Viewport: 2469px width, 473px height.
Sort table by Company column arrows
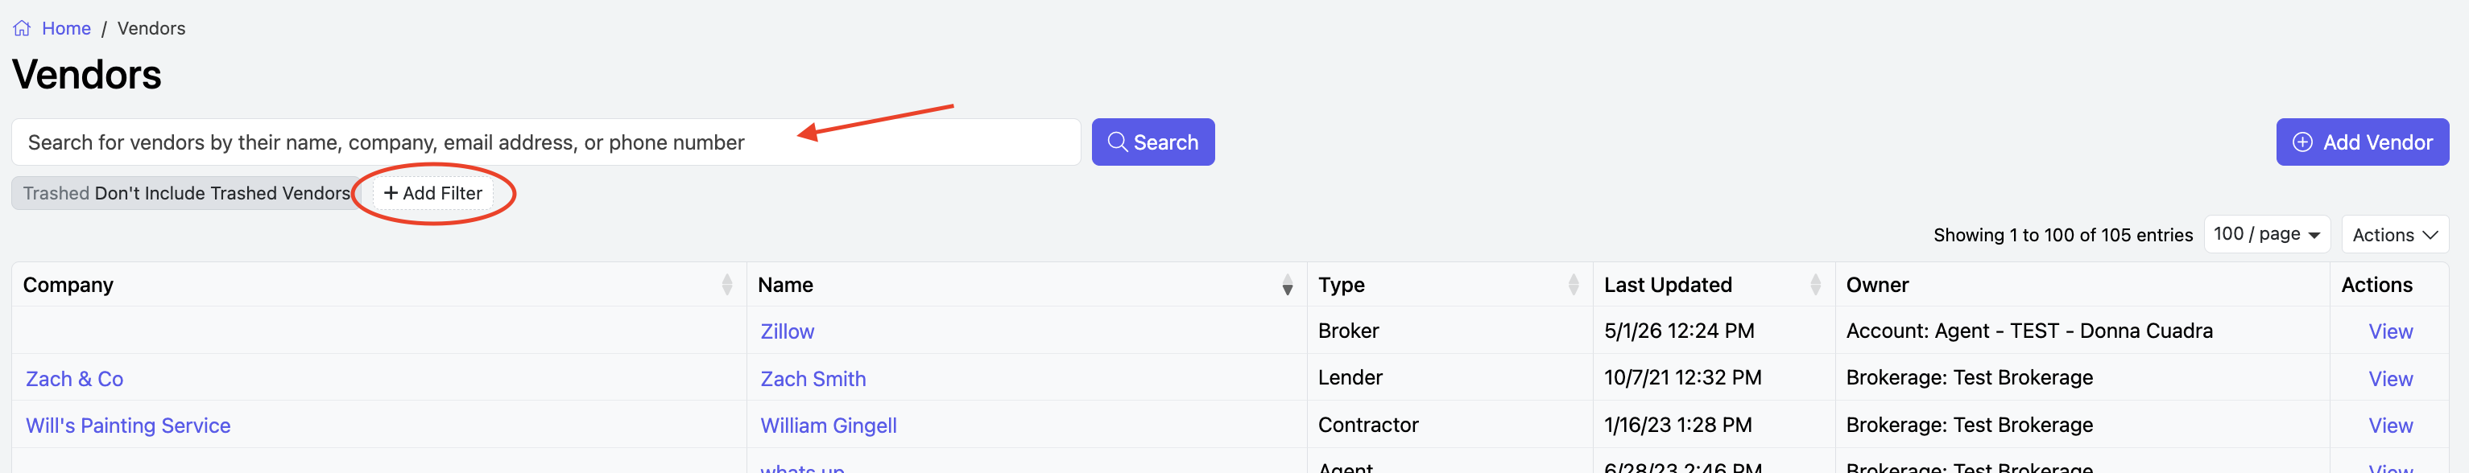tap(726, 285)
